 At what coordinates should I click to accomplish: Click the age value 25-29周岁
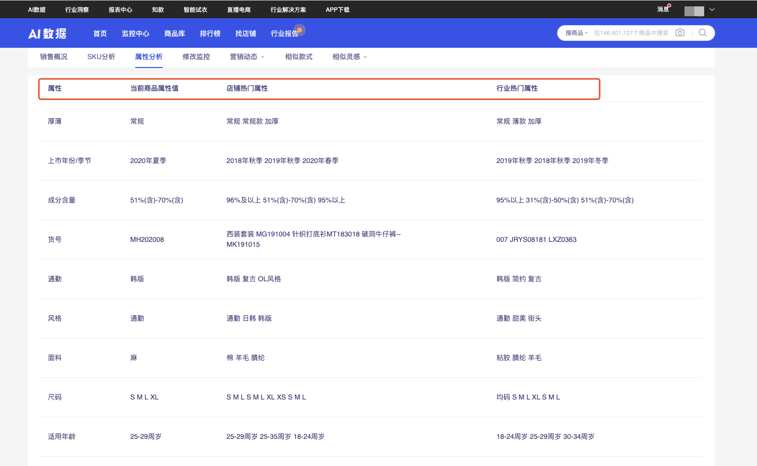point(146,436)
